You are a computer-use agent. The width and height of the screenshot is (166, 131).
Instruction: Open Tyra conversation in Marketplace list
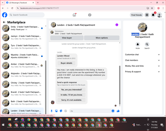[x=23, y=47]
